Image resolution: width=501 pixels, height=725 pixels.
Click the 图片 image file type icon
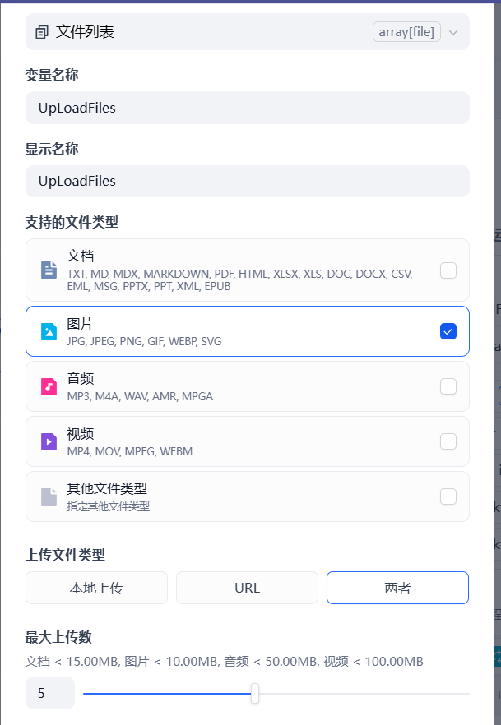pyautogui.click(x=49, y=331)
